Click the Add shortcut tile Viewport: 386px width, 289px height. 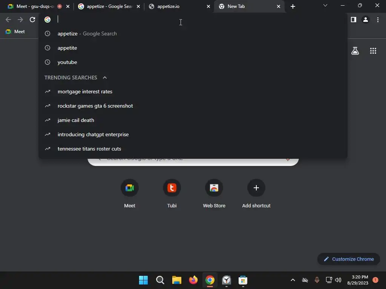coord(256,193)
